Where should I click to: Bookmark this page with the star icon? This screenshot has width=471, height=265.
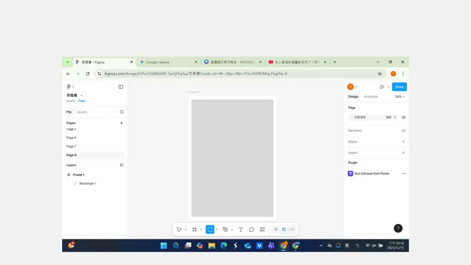pos(380,74)
